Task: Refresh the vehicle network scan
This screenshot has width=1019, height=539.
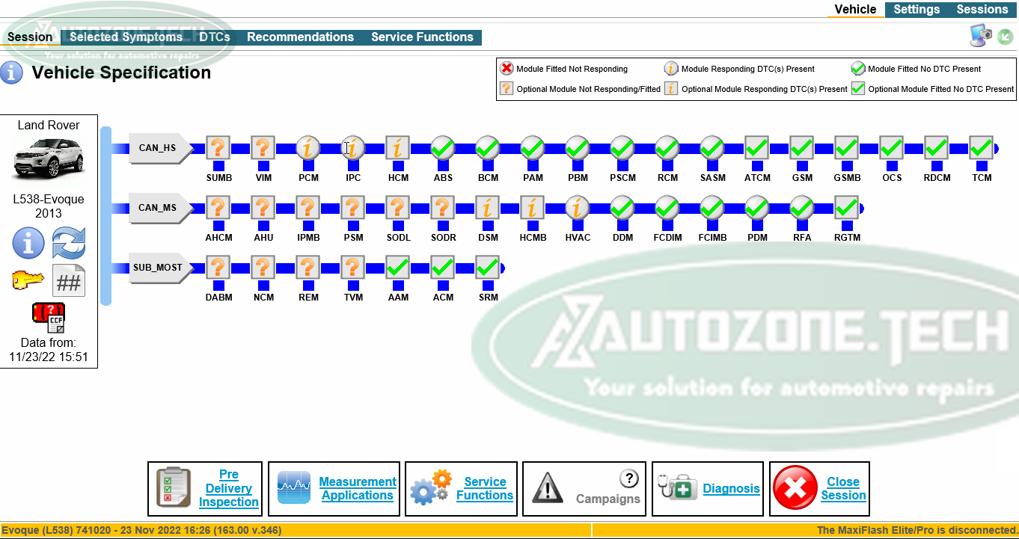Action: tap(69, 243)
